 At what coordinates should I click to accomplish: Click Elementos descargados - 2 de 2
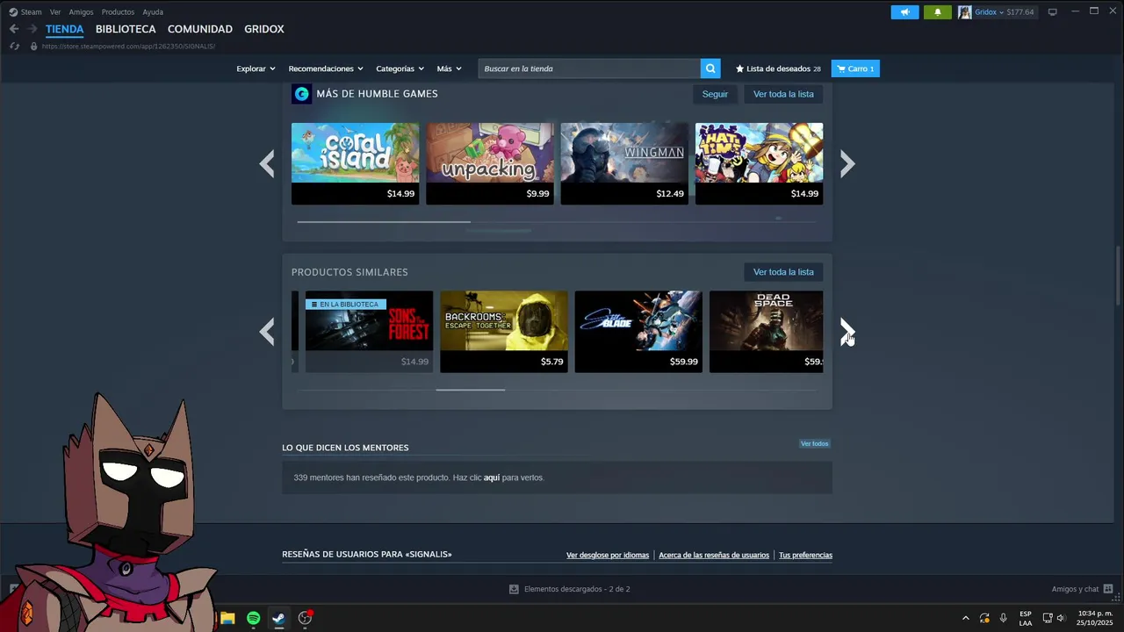pyautogui.click(x=577, y=589)
